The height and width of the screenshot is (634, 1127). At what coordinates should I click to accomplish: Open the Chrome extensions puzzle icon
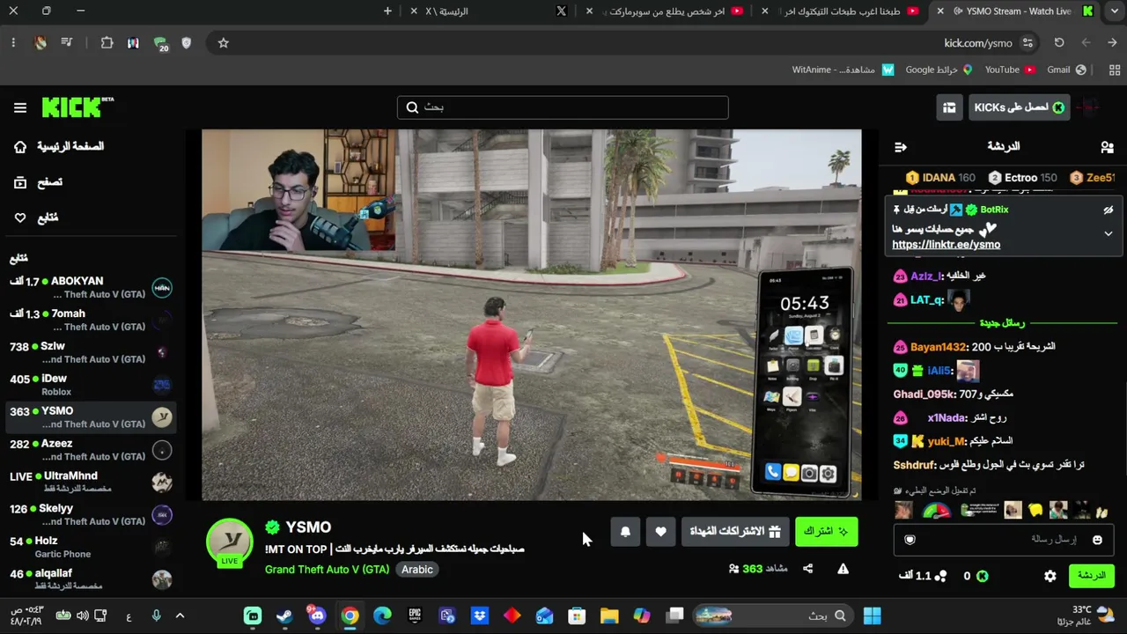tap(107, 43)
